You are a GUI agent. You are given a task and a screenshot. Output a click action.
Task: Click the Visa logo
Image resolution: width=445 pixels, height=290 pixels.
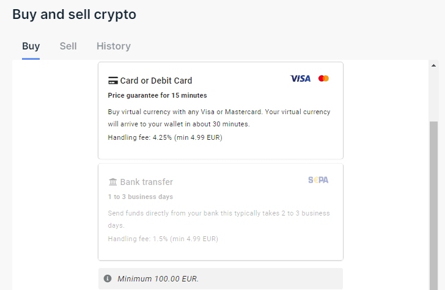[x=300, y=79]
